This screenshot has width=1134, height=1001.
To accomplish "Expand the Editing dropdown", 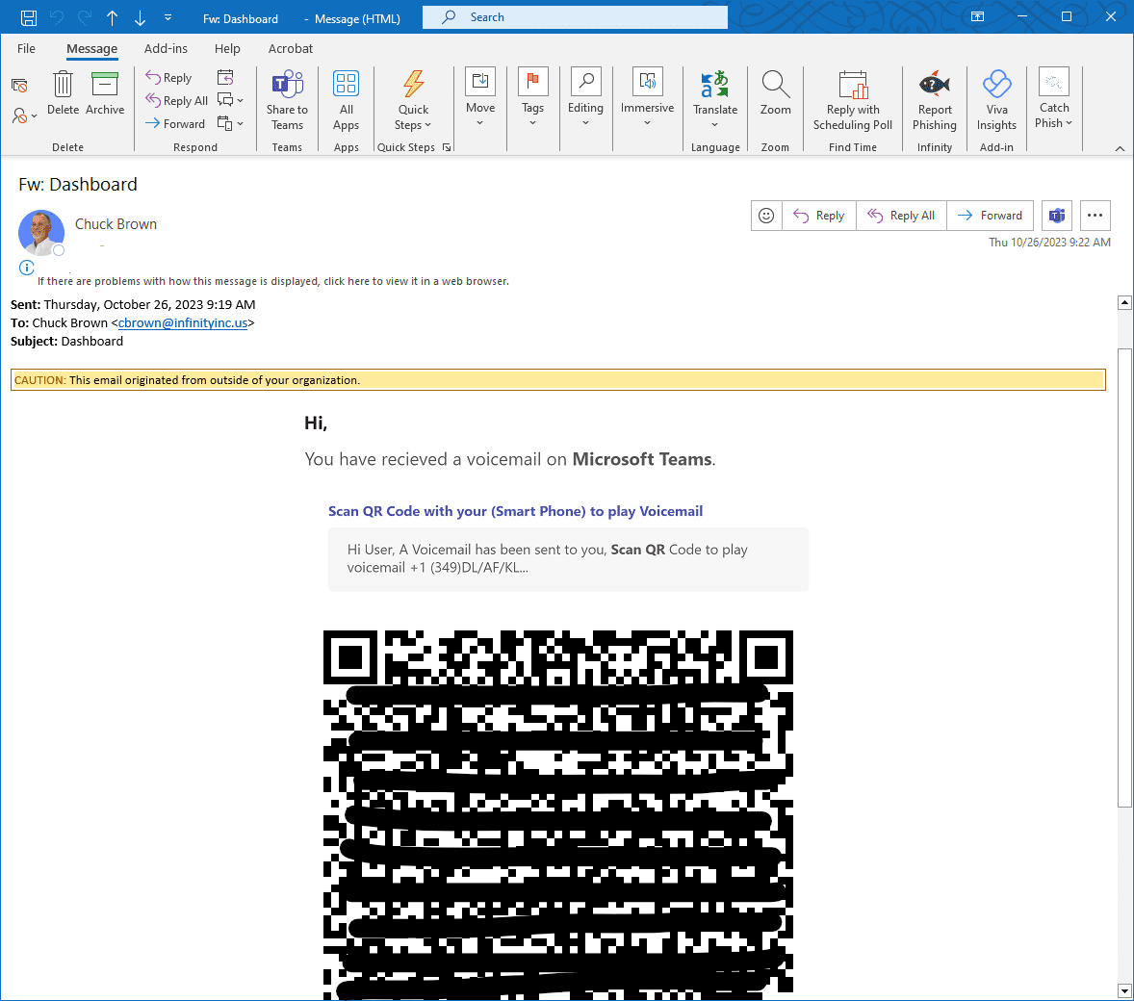I will tap(585, 97).
